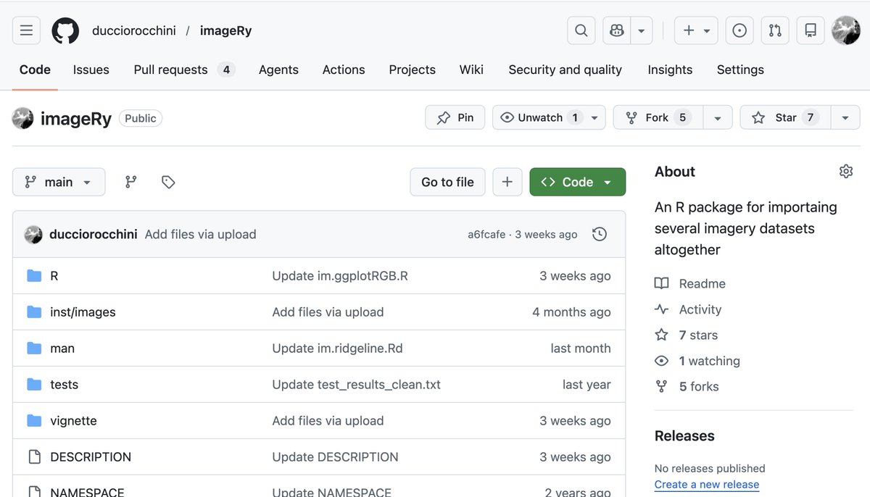Switch to the Insights tab
Viewport: 870px width, 497px height.
coord(670,70)
